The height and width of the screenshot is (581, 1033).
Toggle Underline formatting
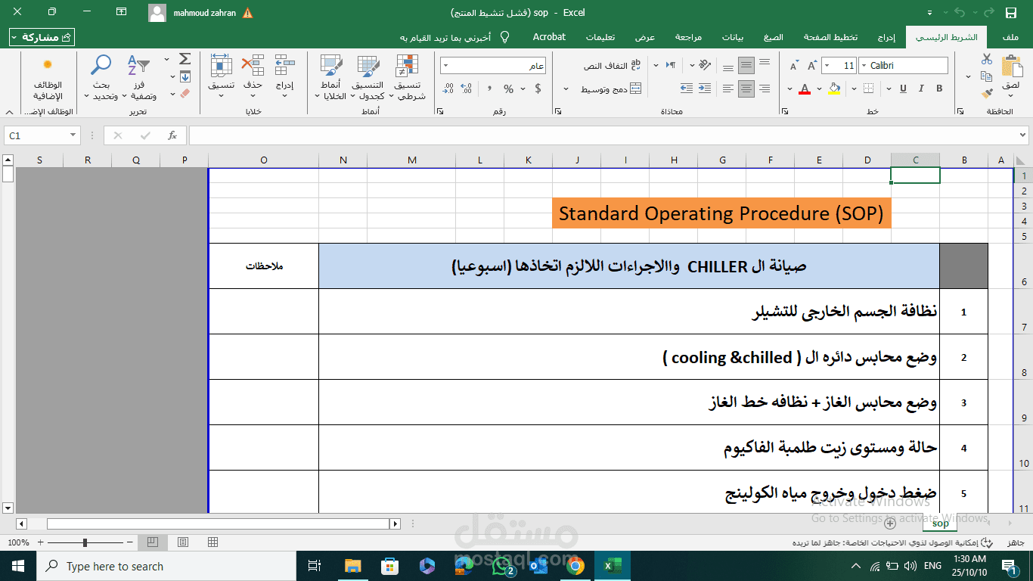(902, 89)
